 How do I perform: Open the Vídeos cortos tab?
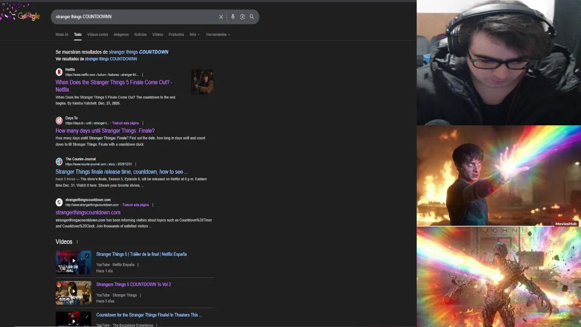98,35
